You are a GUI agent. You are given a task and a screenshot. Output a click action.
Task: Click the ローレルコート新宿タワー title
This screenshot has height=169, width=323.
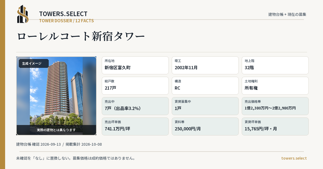[81, 36]
